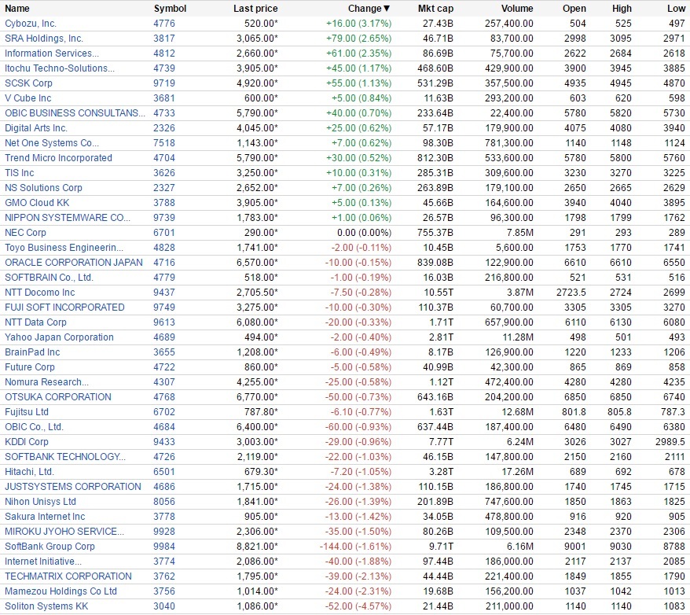Open Yahoo Japan Corporation link
This screenshot has height=615, width=690.
pyautogui.click(x=60, y=337)
